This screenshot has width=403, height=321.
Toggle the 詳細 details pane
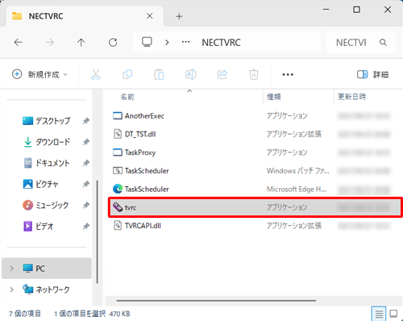(373, 74)
